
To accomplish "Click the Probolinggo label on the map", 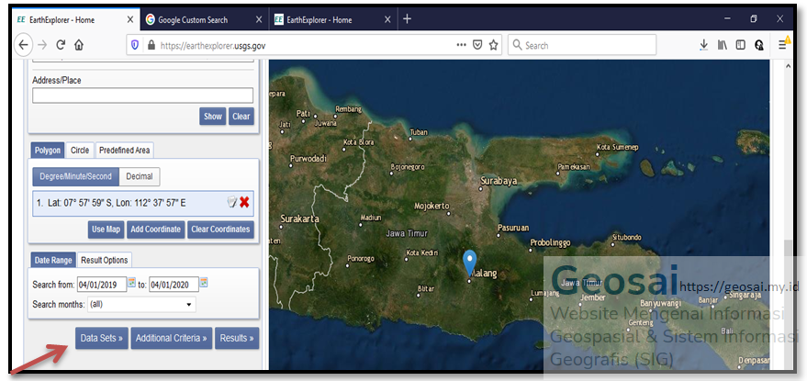I will pos(551,242).
